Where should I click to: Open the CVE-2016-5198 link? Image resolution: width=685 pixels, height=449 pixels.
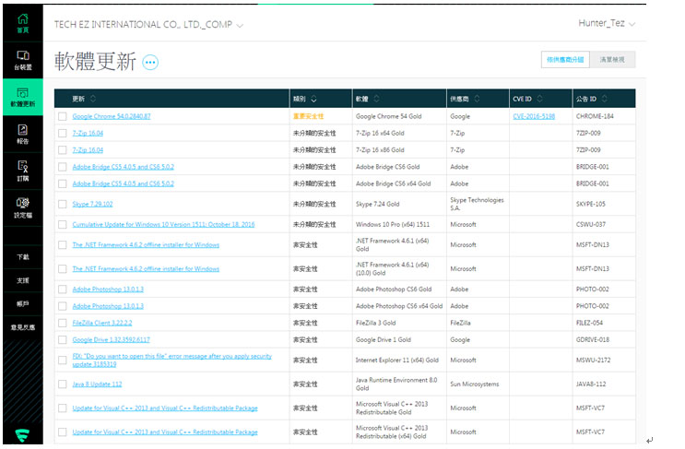[534, 116]
